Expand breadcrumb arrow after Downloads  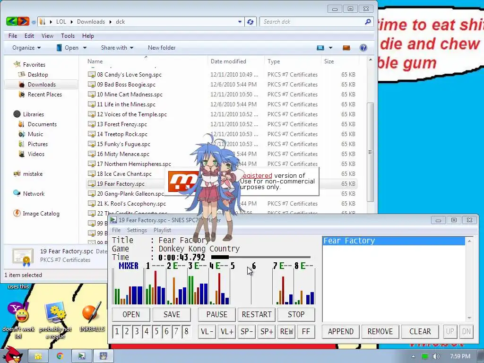(111, 22)
